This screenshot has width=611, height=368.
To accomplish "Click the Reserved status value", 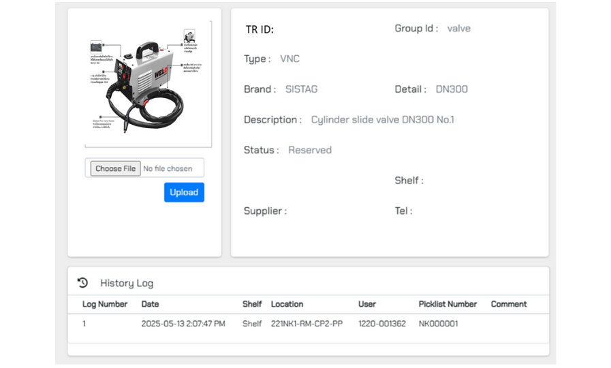I will (x=310, y=150).
